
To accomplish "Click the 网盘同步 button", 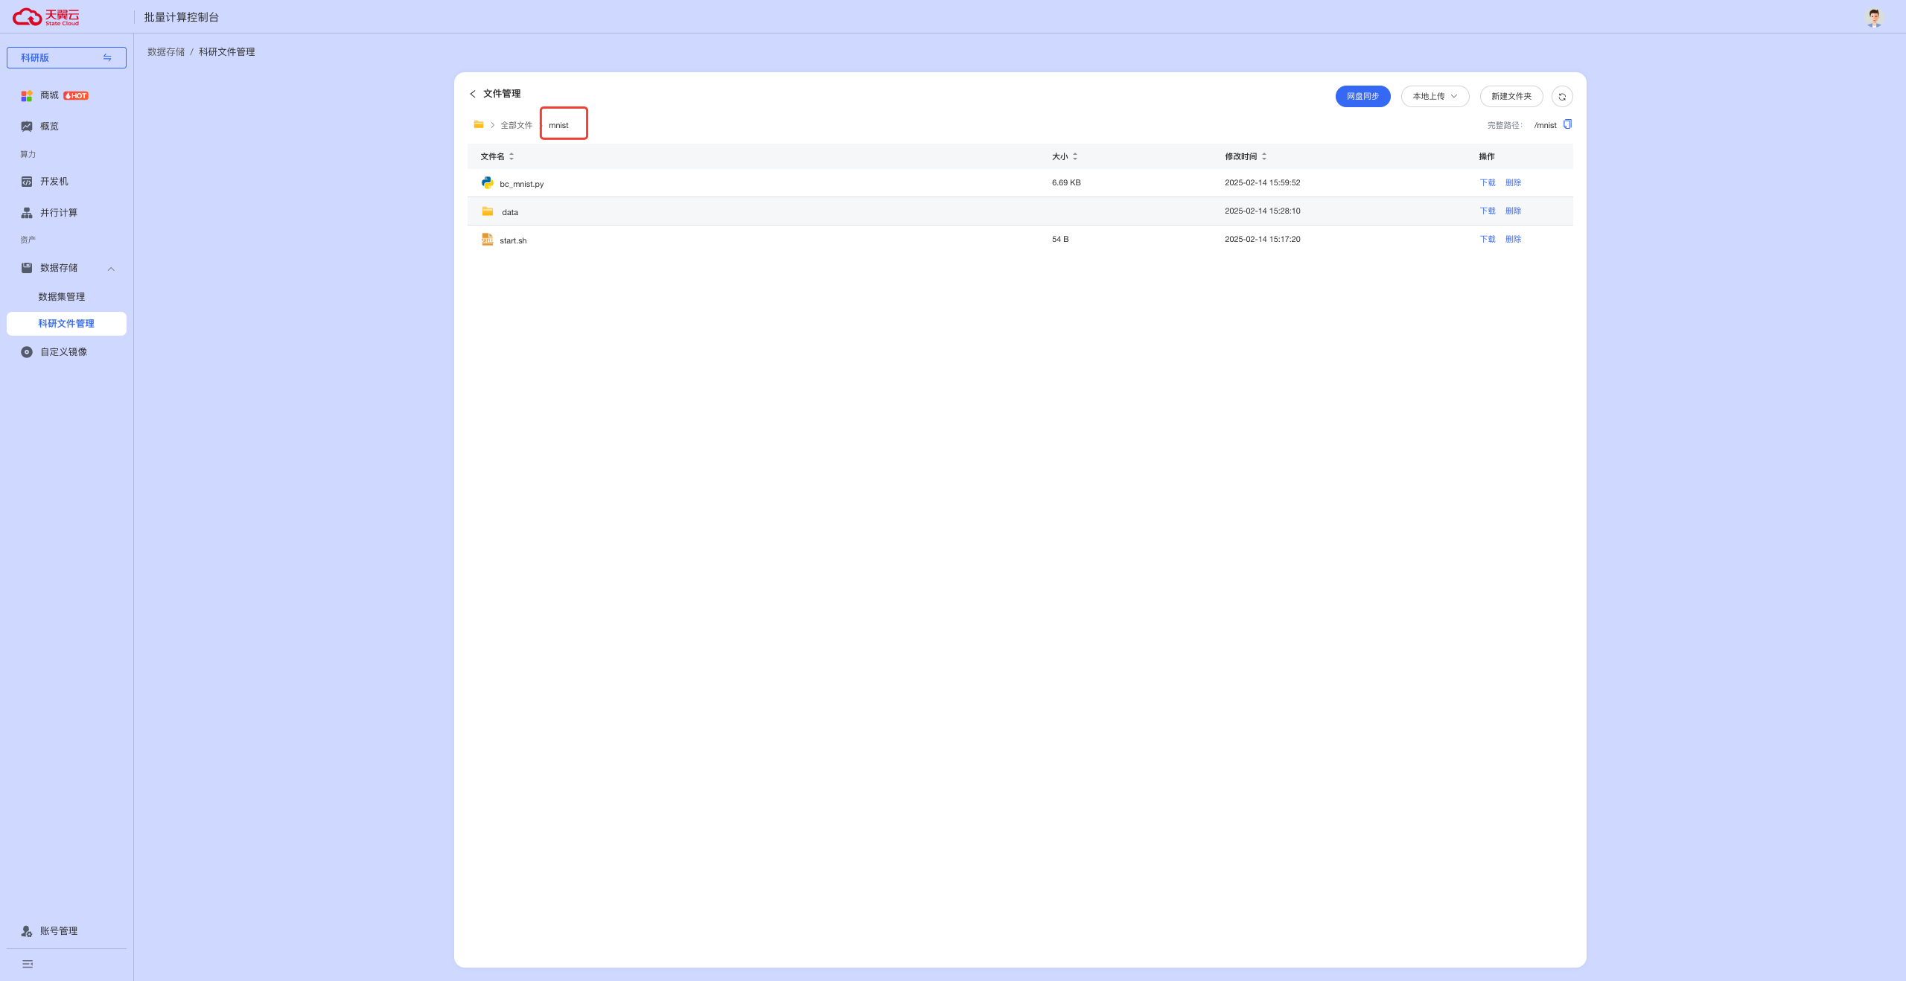I will click(1362, 97).
